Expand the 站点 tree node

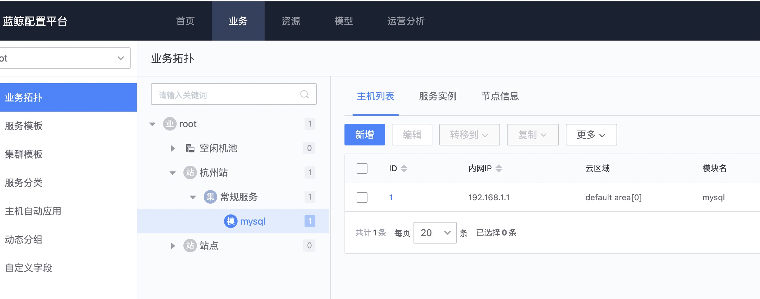(x=173, y=246)
